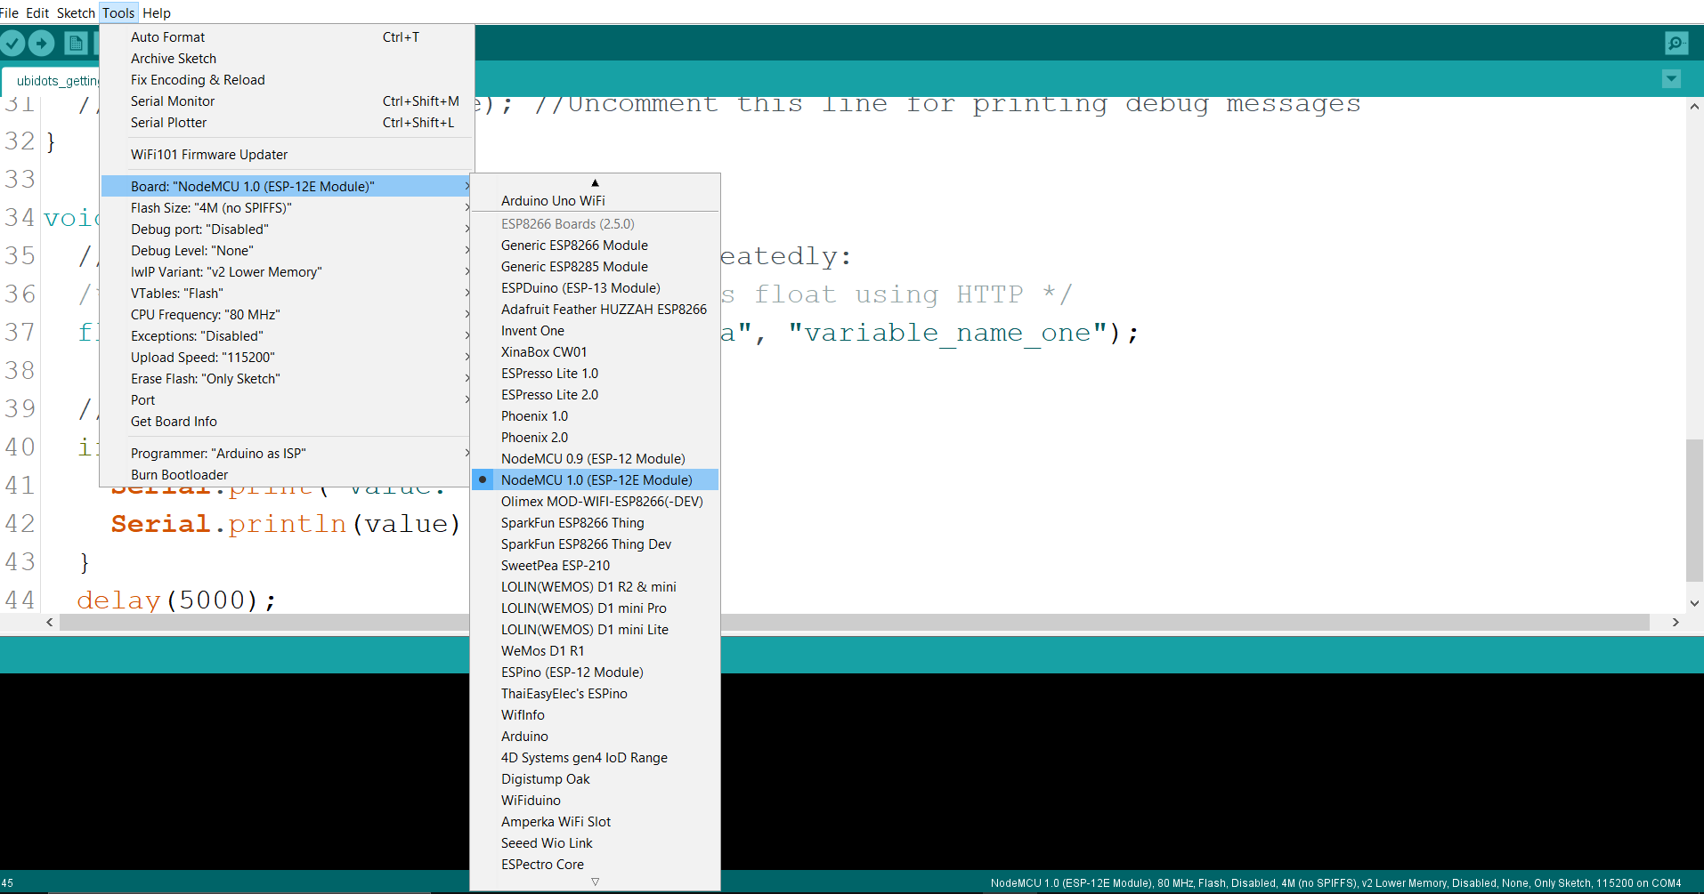Expand CPU Frequency "80 MHz" submenu

click(286, 315)
